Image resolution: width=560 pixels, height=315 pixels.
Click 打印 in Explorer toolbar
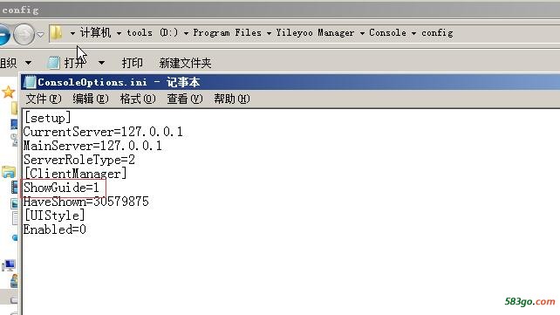tap(132, 63)
